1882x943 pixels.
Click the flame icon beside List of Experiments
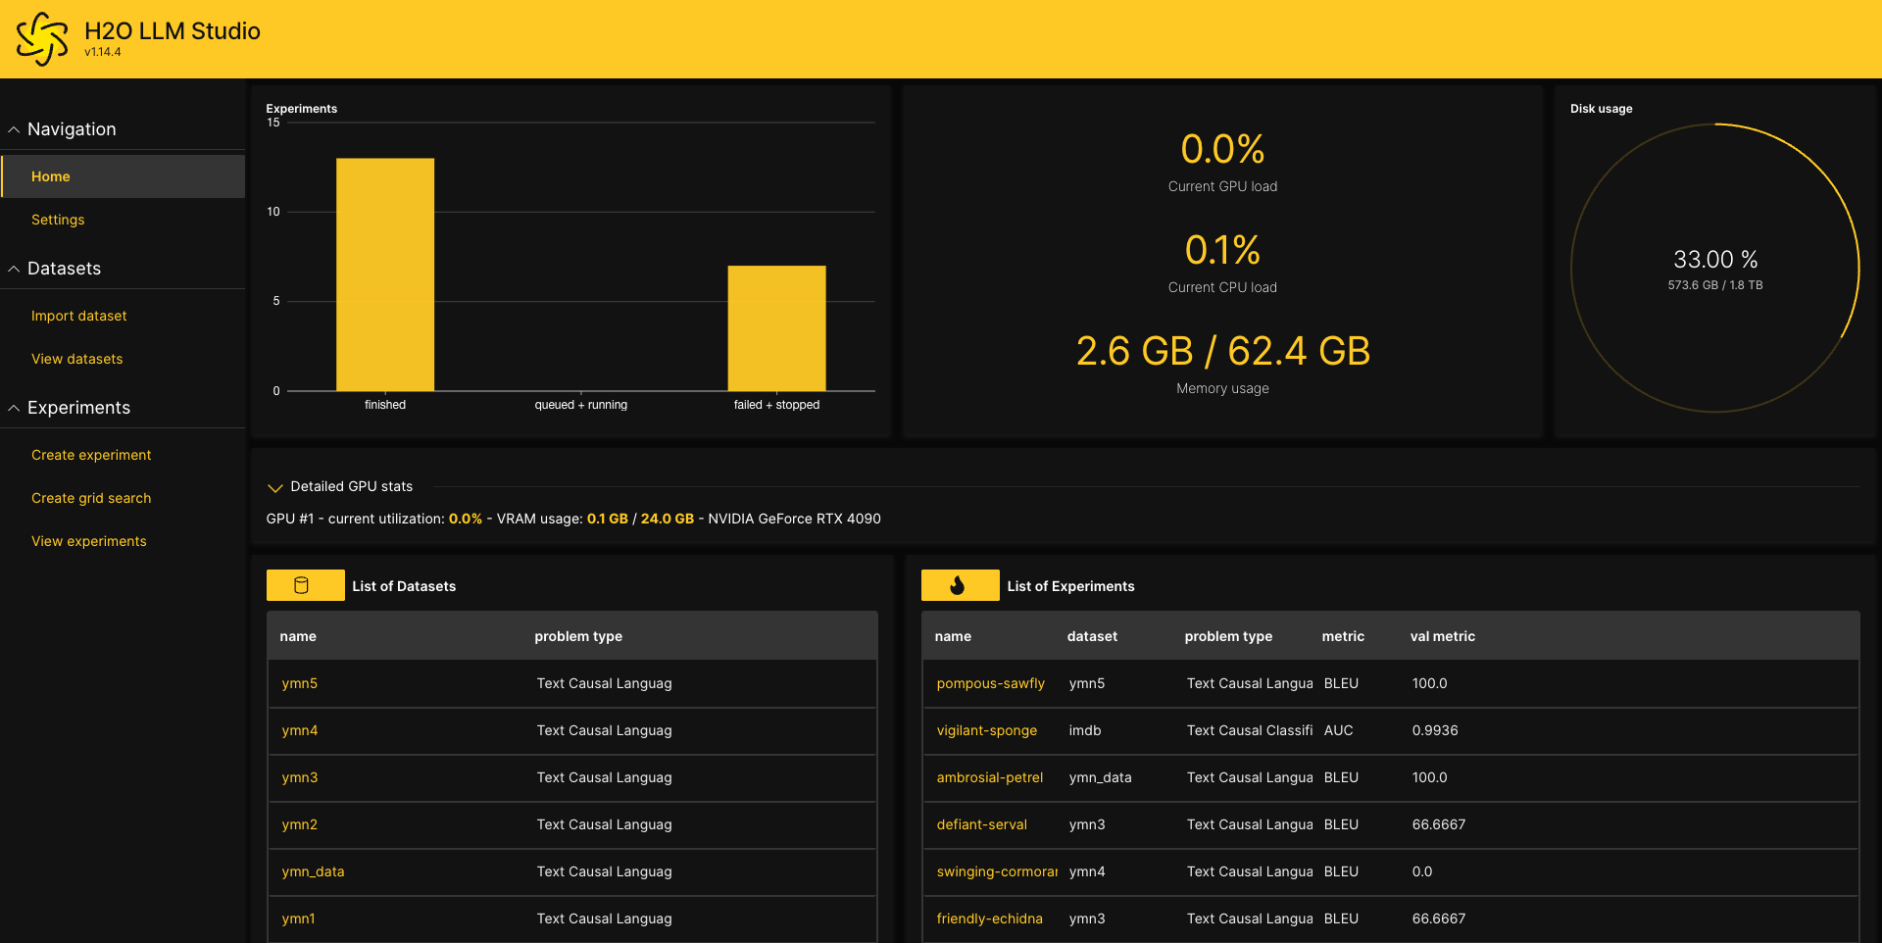(x=958, y=585)
